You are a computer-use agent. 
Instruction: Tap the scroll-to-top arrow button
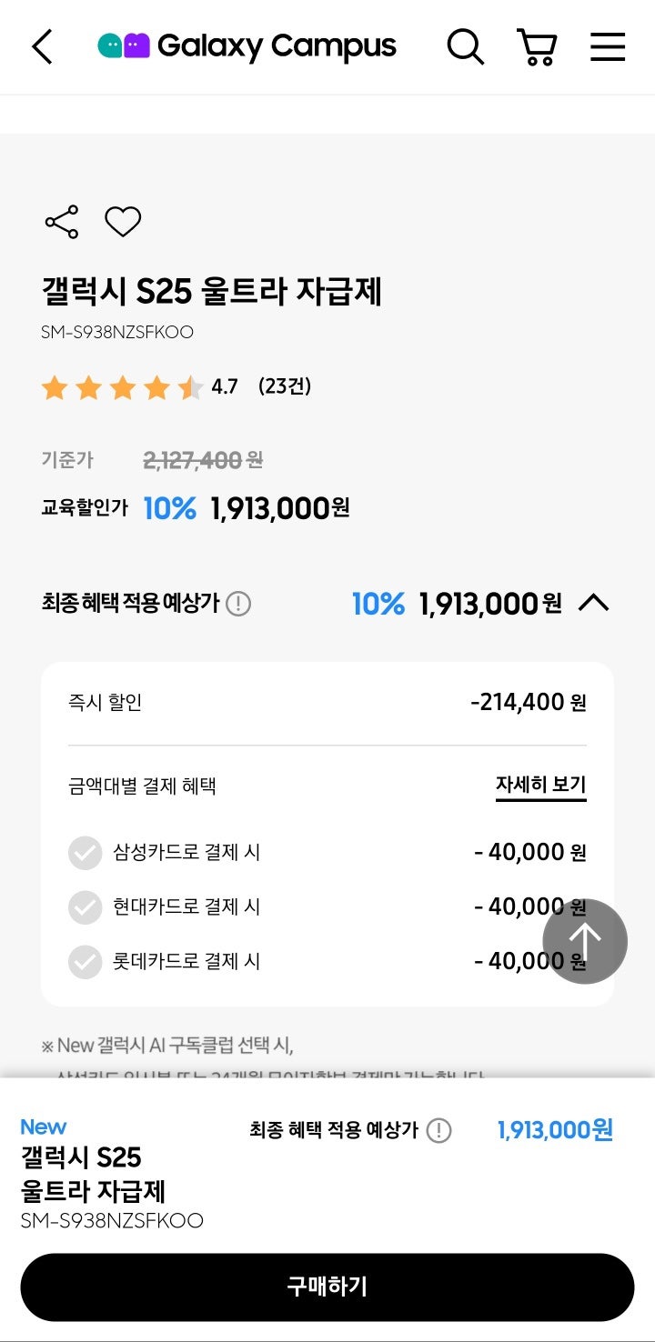tap(585, 941)
